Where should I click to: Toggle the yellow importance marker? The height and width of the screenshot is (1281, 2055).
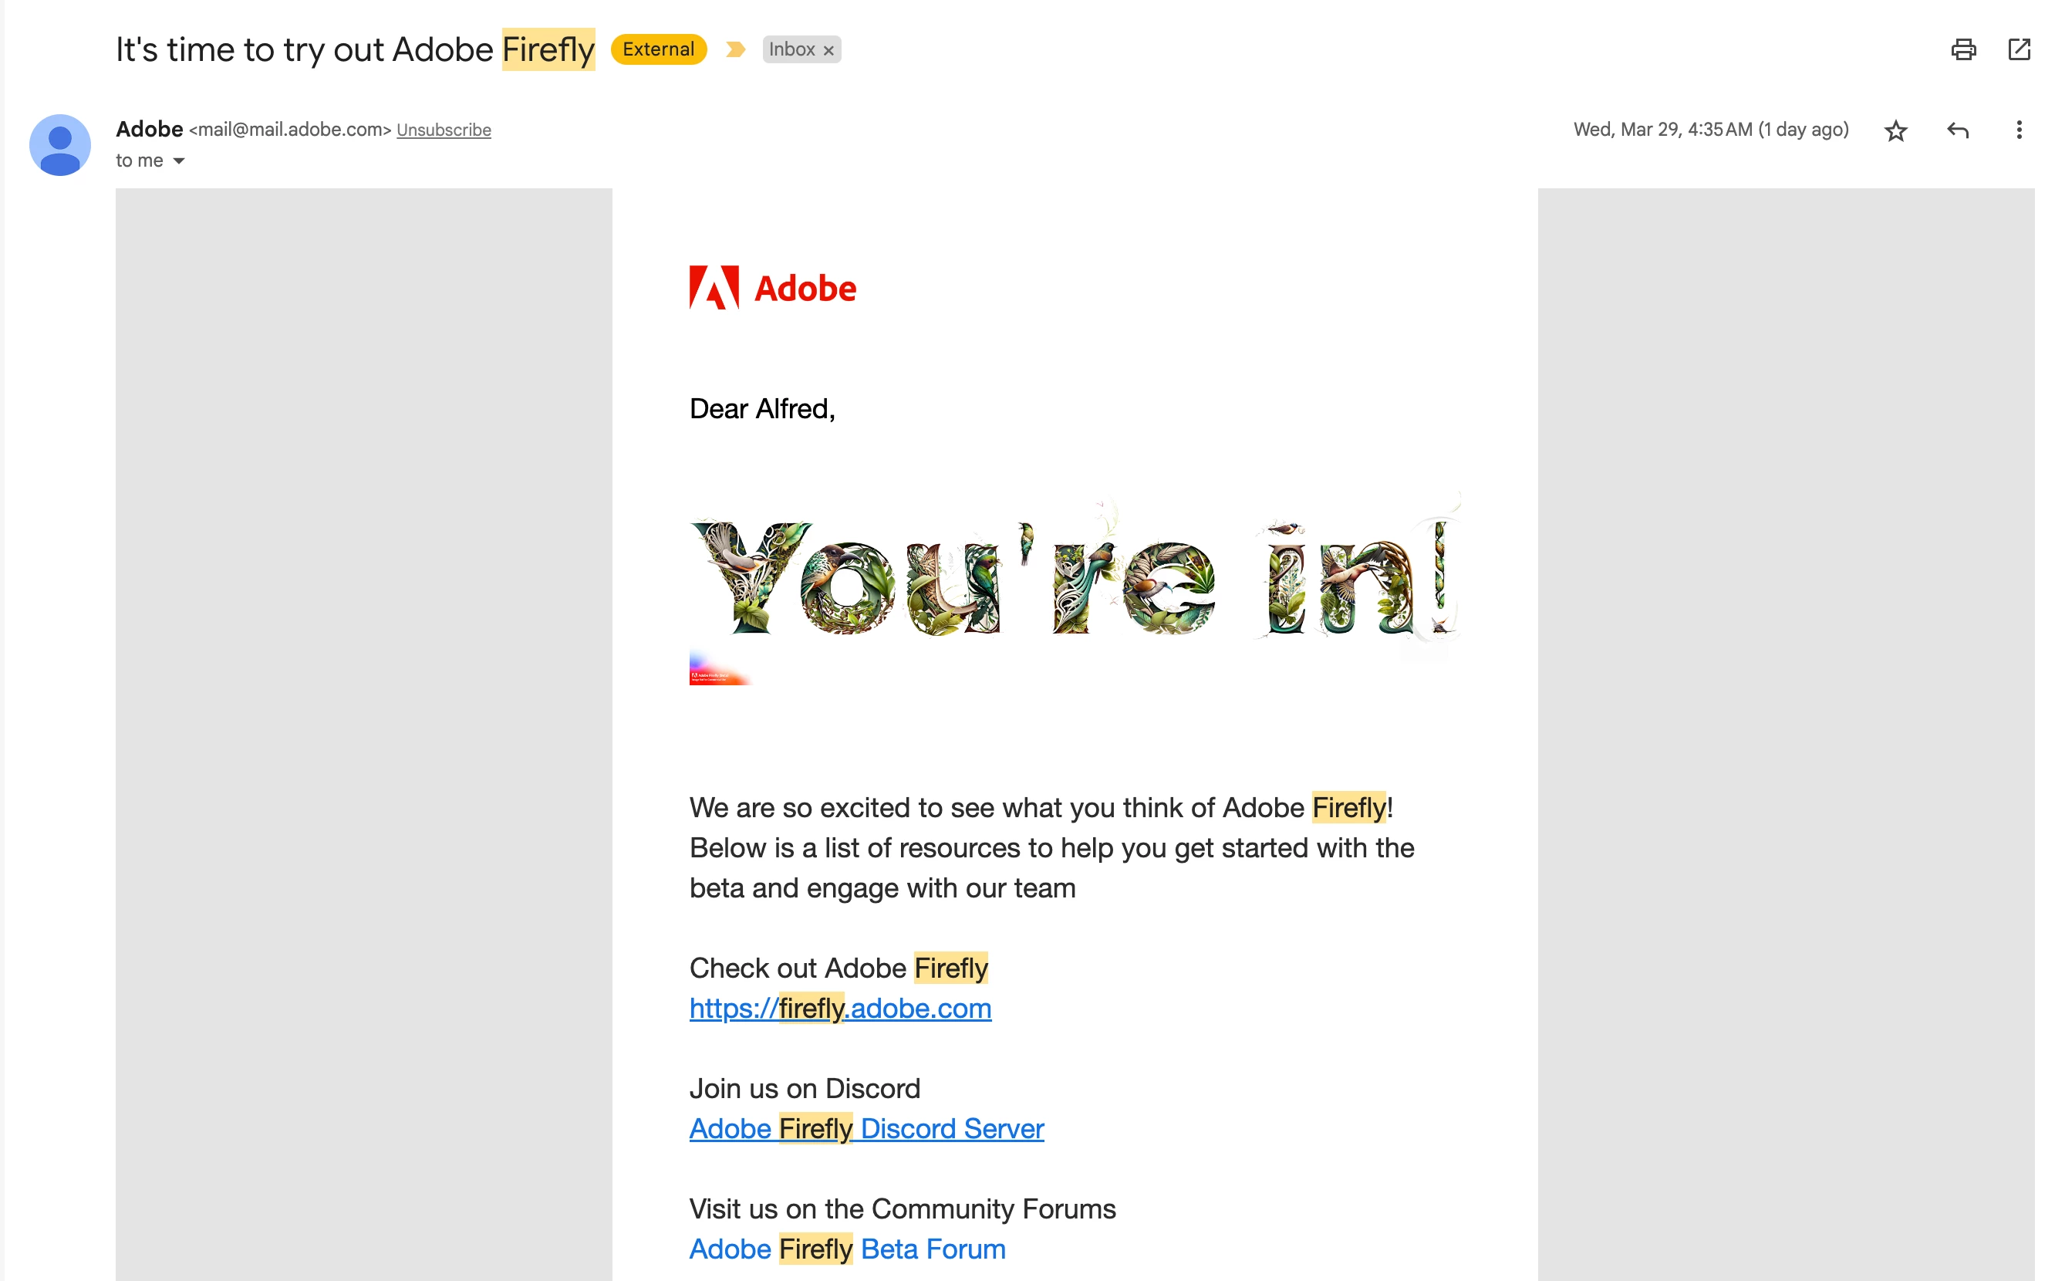pyautogui.click(x=735, y=49)
